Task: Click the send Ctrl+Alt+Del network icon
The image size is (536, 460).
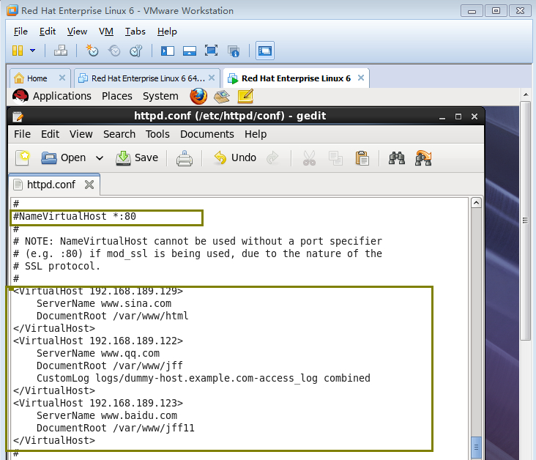Action: pyautogui.click(x=61, y=51)
